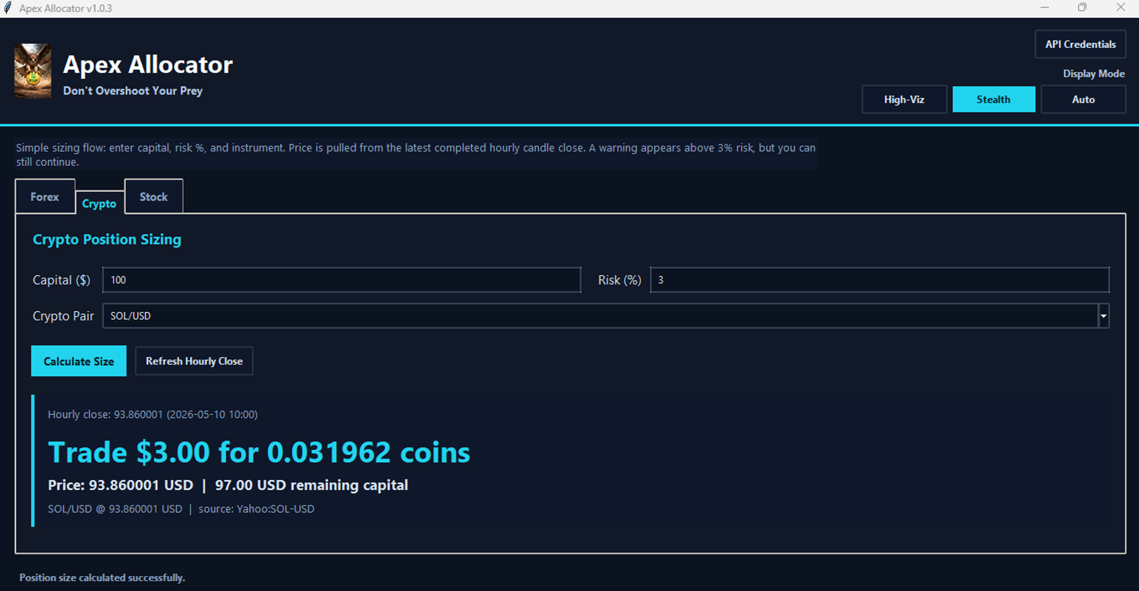Open the Stock tab

153,197
